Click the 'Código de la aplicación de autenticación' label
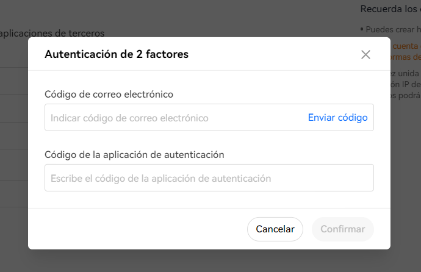This screenshot has width=421, height=272. coord(134,155)
